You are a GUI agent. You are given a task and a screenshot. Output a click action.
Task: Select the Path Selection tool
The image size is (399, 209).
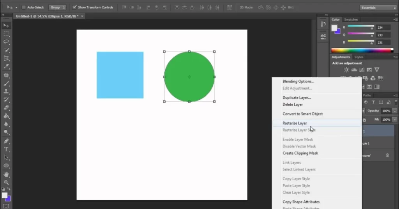[x=6, y=157]
